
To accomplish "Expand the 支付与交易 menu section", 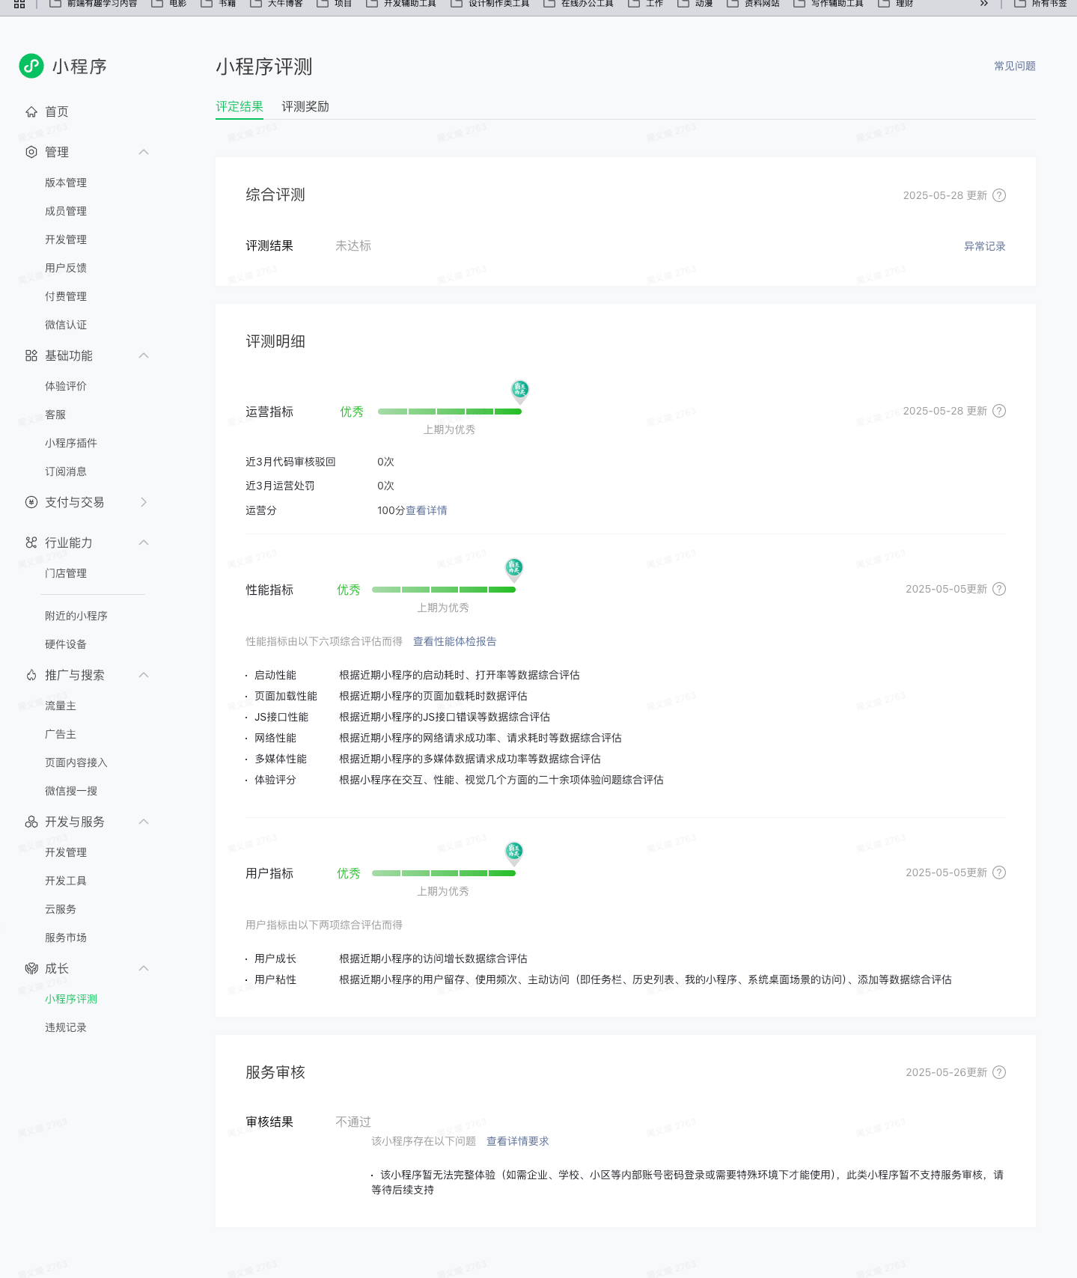I will pos(144,502).
